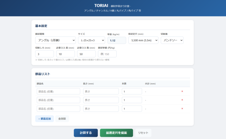Open the 母材定尺 length dropdown
Viewport: 226px width, 139px height.
pos(143,40)
